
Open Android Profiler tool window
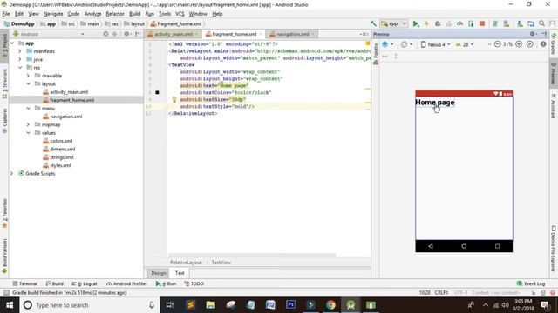tap(126, 283)
